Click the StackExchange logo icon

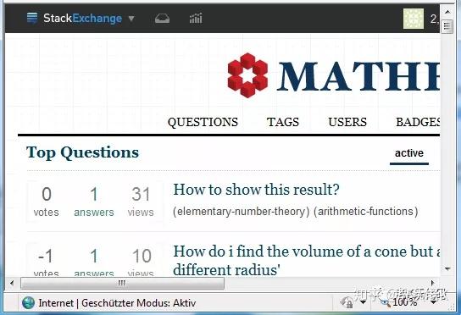(32, 18)
